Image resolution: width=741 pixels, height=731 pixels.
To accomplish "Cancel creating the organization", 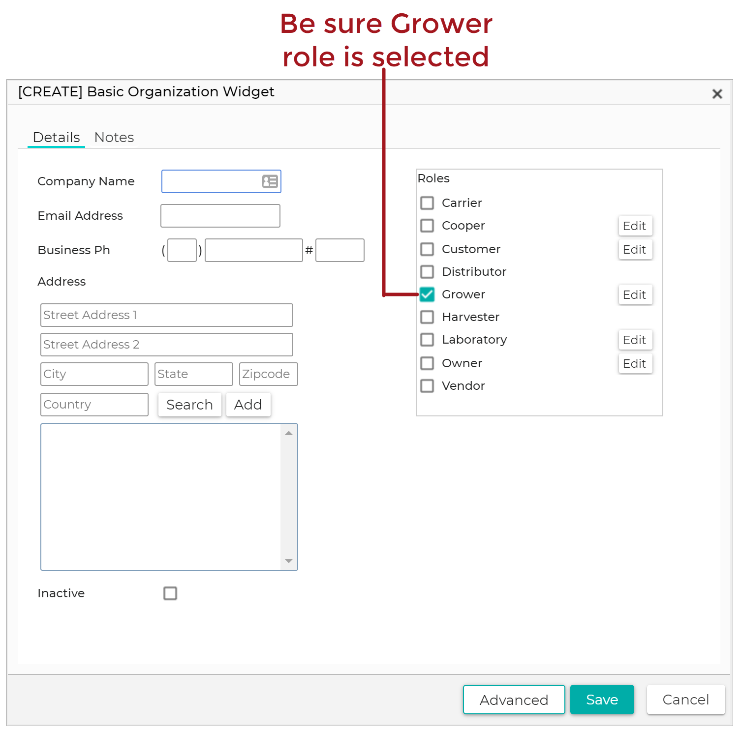I will point(685,700).
